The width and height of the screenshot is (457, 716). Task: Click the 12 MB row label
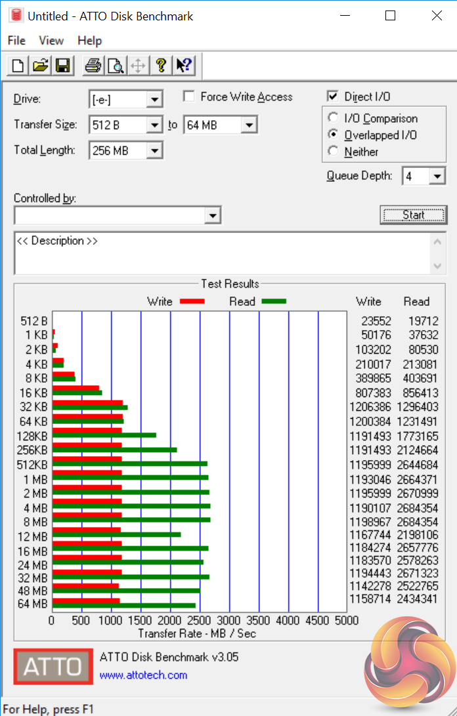(x=32, y=537)
